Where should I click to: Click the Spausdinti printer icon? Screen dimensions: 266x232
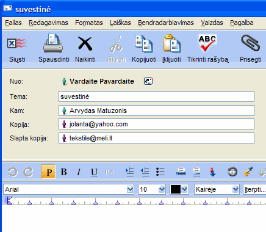pos(53,43)
